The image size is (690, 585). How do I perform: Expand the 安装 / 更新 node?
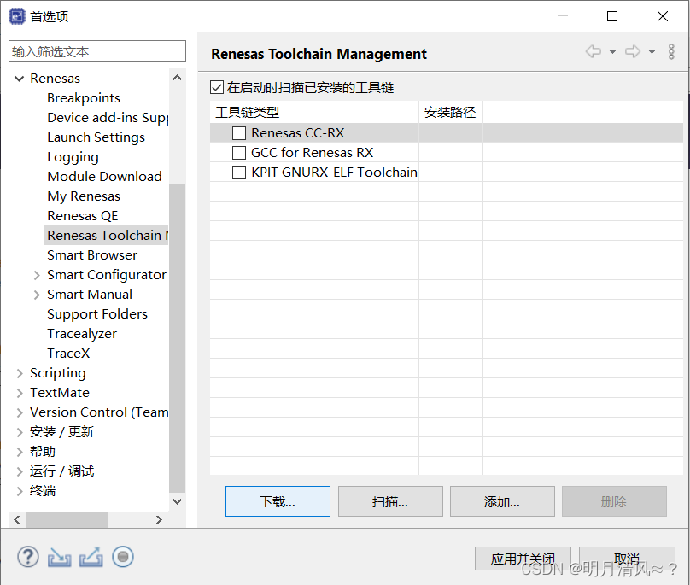tap(20, 432)
